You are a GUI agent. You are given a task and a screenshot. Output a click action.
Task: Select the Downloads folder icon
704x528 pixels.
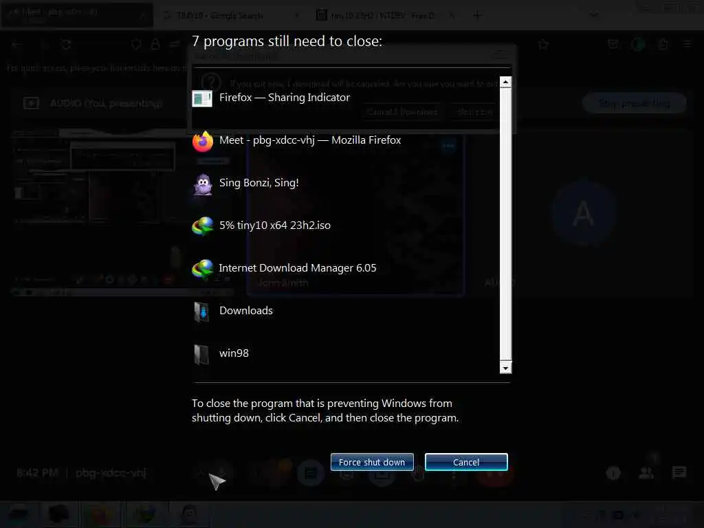pyautogui.click(x=201, y=311)
